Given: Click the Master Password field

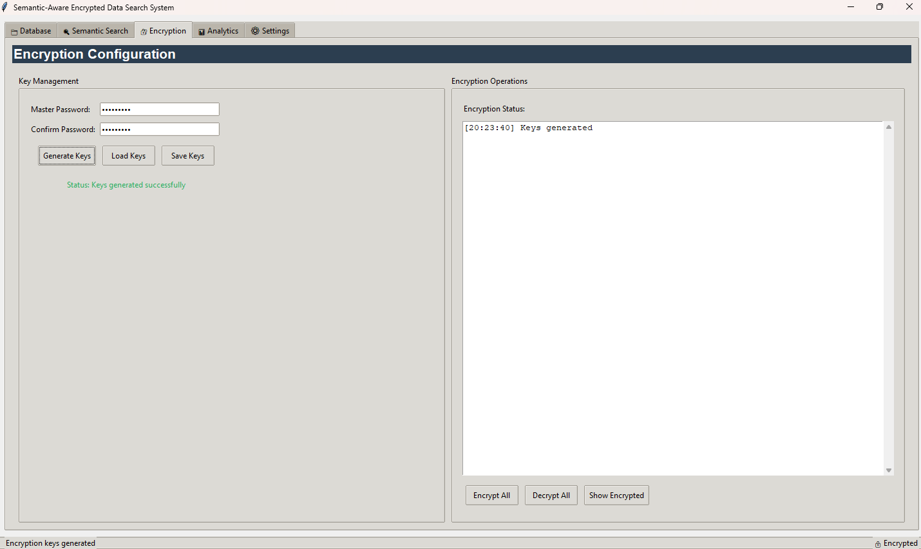Looking at the screenshot, I should (x=159, y=110).
